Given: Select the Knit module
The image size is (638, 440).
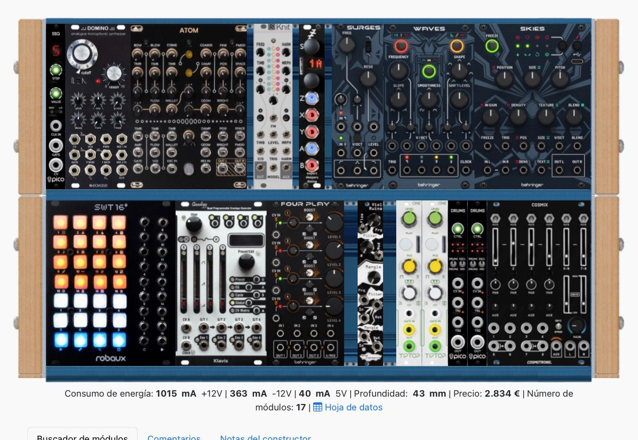Looking at the screenshot, I should [x=273, y=106].
